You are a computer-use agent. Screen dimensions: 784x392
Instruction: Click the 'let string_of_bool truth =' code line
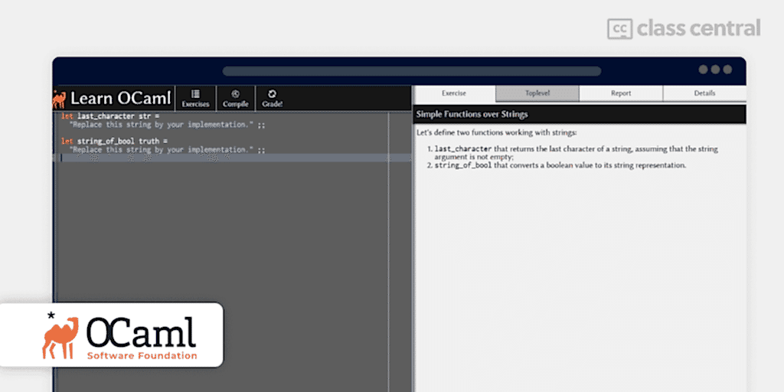(114, 142)
